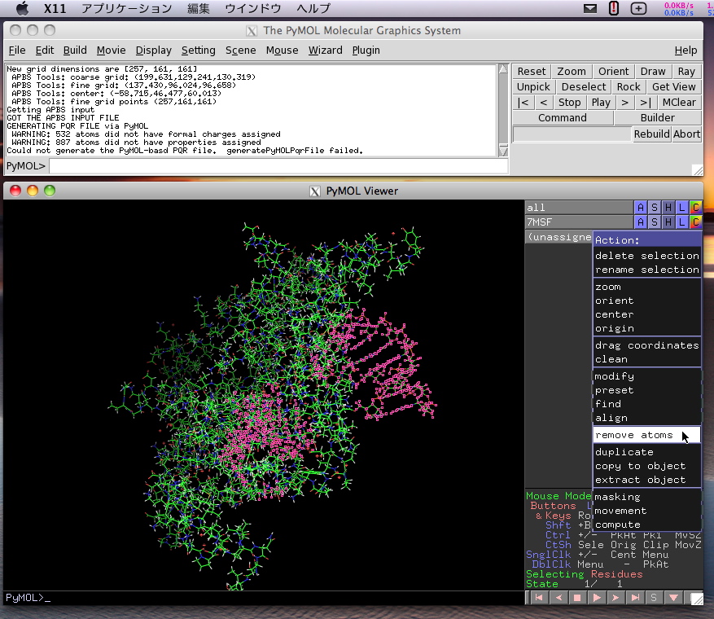Click the L label button for 'all'
This screenshot has height=619, width=714.
(681, 208)
